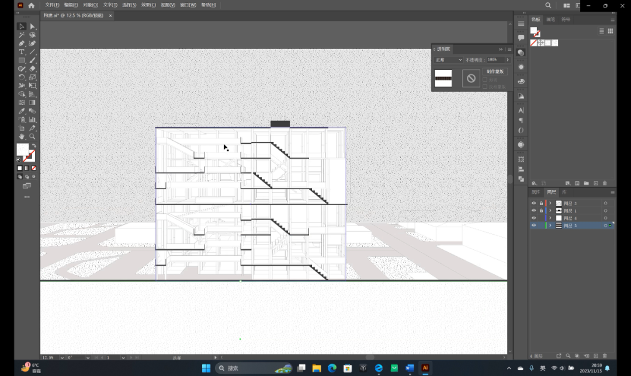Check the clip checkbox in Transparency panel
The image size is (631, 376).
pyautogui.click(x=485, y=79)
